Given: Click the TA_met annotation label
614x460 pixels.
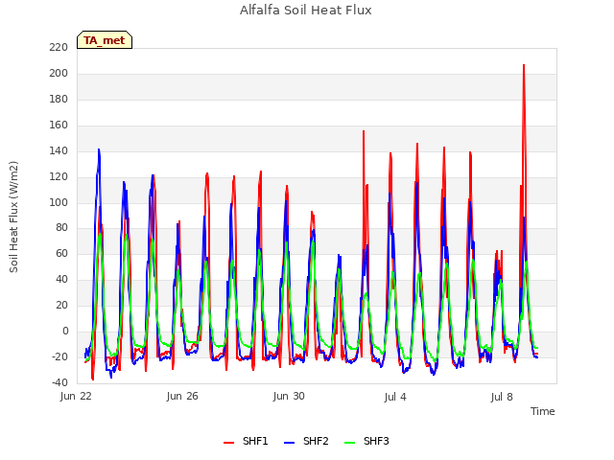Looking at the screenshot, I should (105, 40).
